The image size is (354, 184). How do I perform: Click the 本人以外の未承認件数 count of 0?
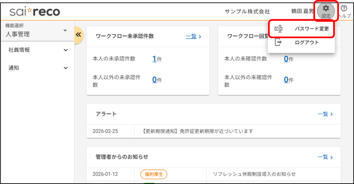pos(154,80)
